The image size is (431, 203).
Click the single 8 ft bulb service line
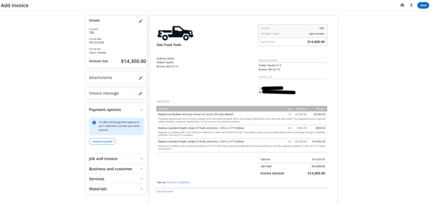201,142
